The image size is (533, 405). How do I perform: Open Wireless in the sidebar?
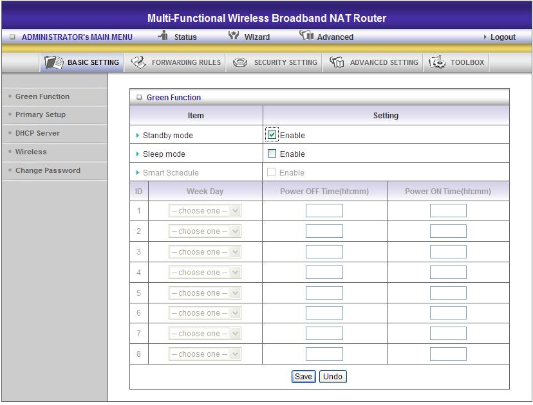pos(31,152)
